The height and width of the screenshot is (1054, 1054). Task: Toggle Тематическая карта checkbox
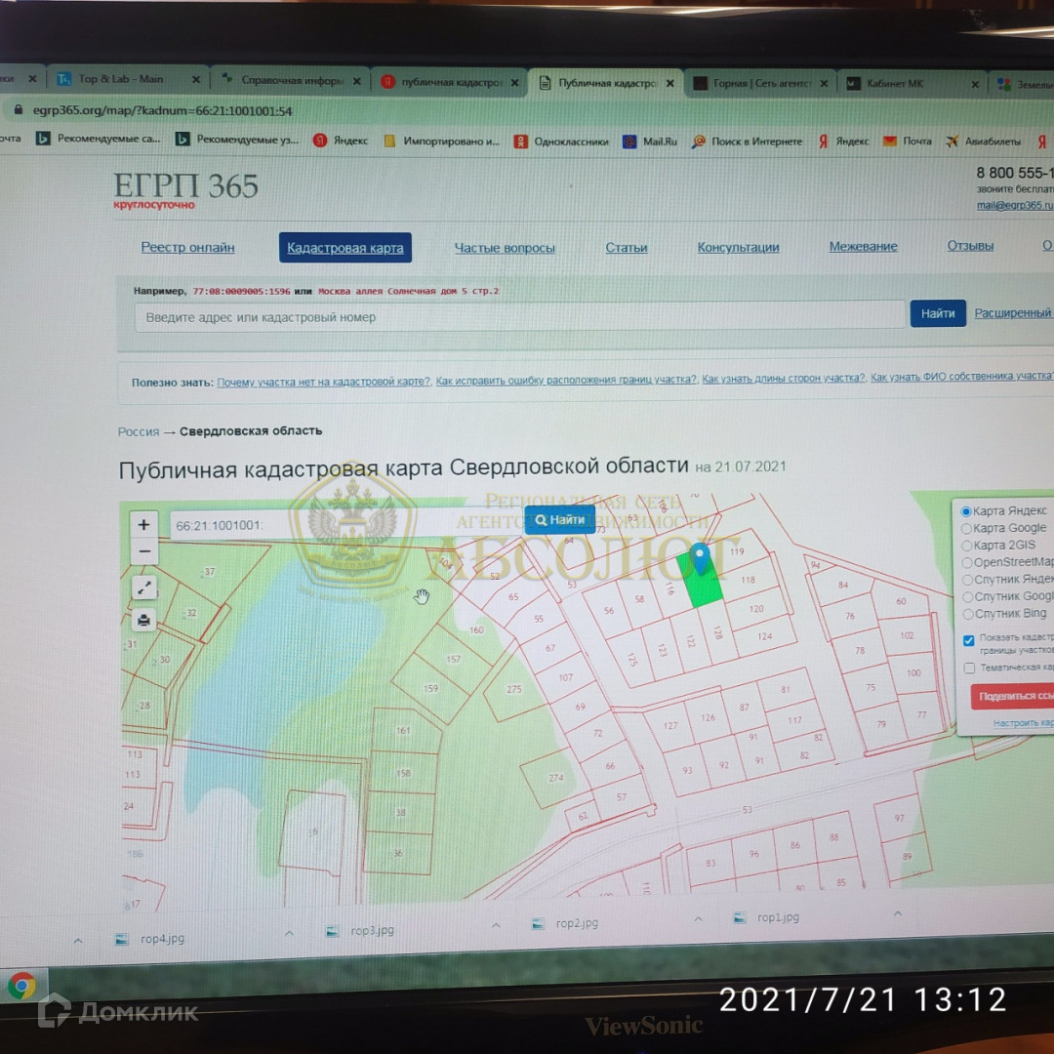(969, 668)
